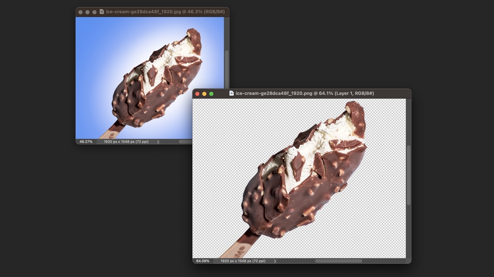
Task: Click the horizontal scrollbar thumb in the JPG window
Action: [x=185, y=142]
